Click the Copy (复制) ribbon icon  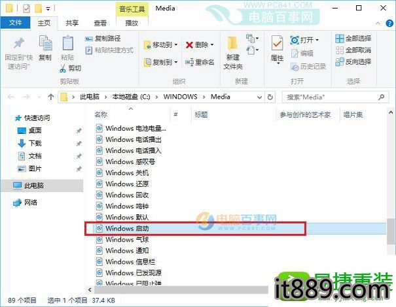(45, 43)
